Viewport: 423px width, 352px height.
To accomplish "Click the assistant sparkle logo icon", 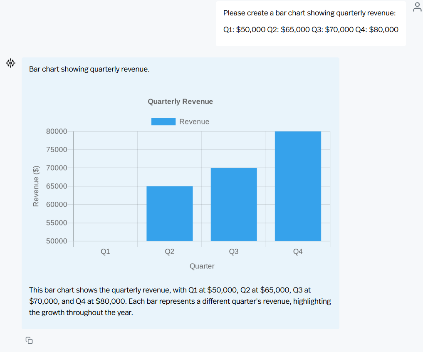I will pos(10,63).
